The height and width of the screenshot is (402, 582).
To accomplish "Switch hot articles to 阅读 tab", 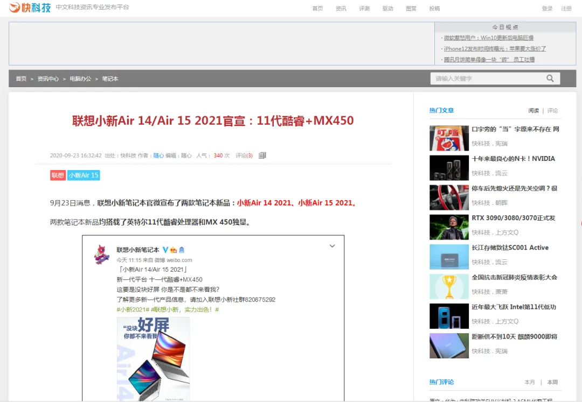I will tap(533, 110).
